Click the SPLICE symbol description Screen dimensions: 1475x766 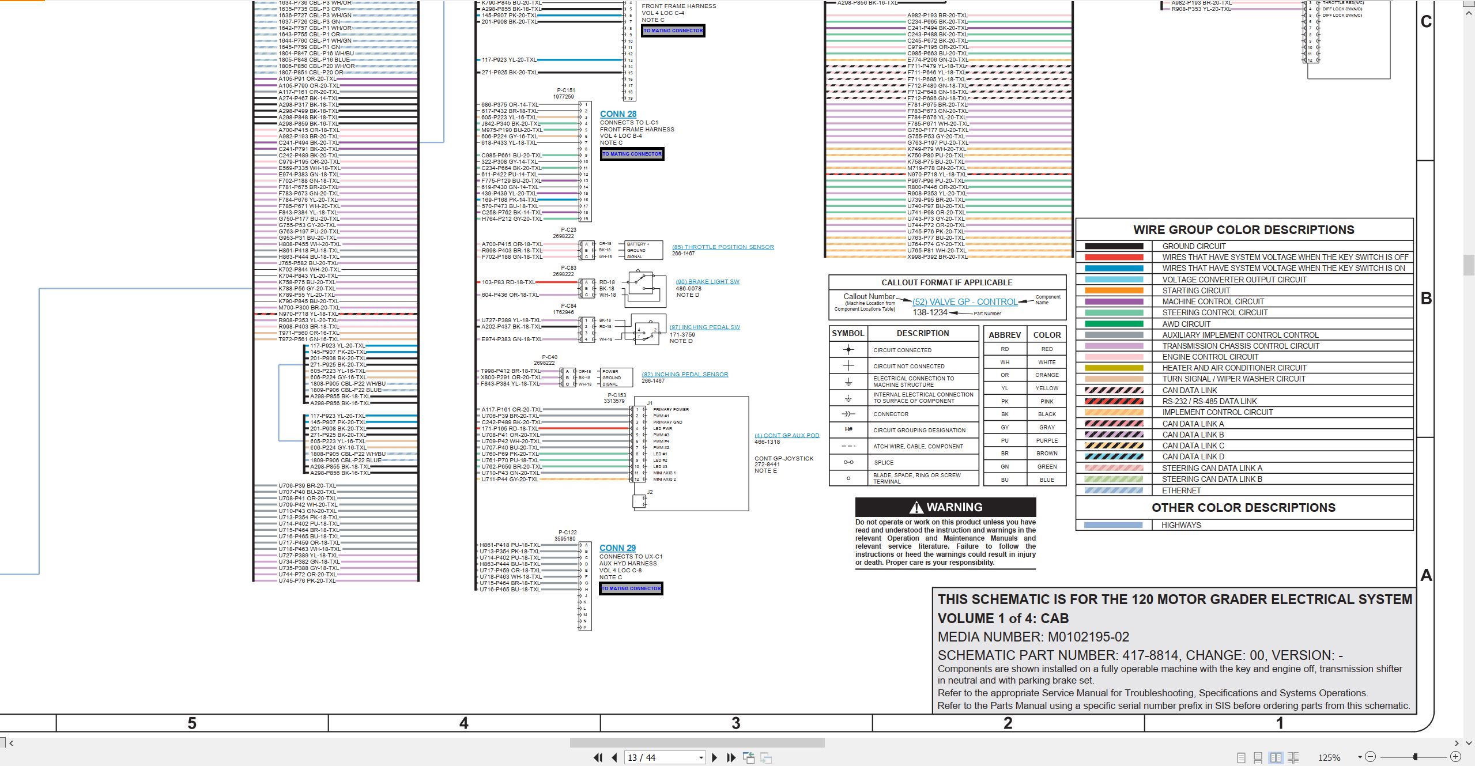point(884,462)
